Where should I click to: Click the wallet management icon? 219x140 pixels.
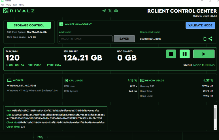click(x=61, y=24)
